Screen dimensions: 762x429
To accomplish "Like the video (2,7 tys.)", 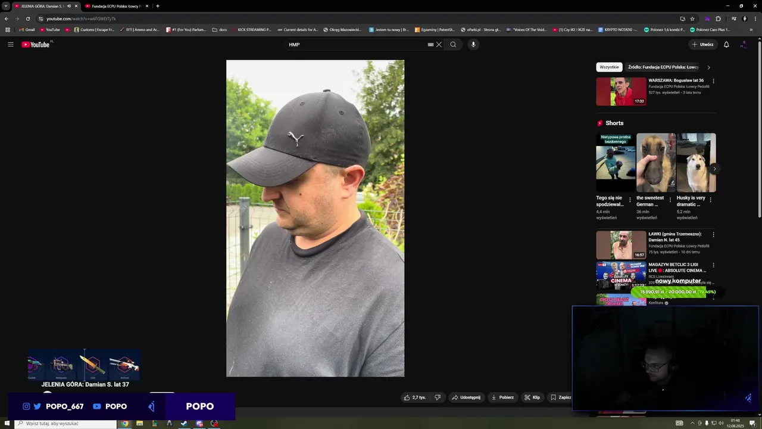I will click(415, 397).
